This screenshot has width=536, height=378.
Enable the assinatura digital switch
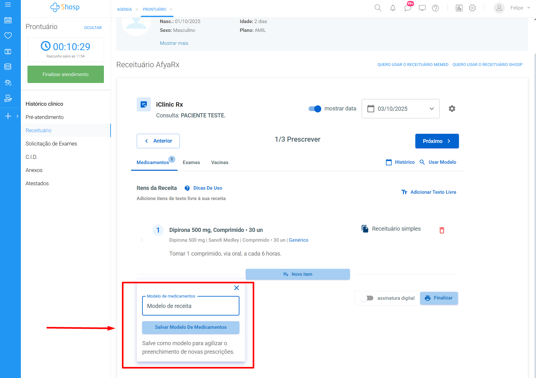coord(367,298)
